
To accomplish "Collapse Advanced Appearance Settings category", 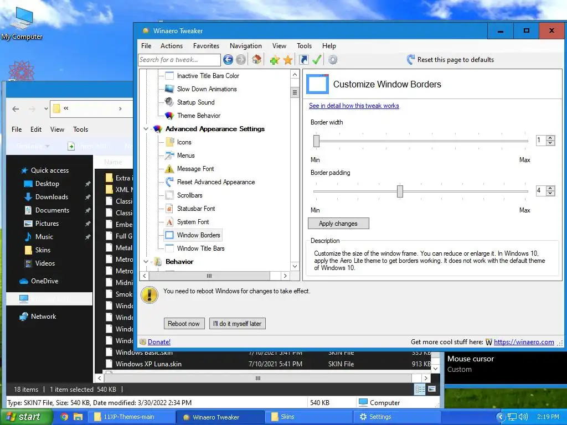I will 146,129.
